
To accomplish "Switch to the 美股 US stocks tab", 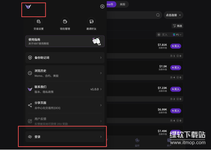I will tap(122, 5).
